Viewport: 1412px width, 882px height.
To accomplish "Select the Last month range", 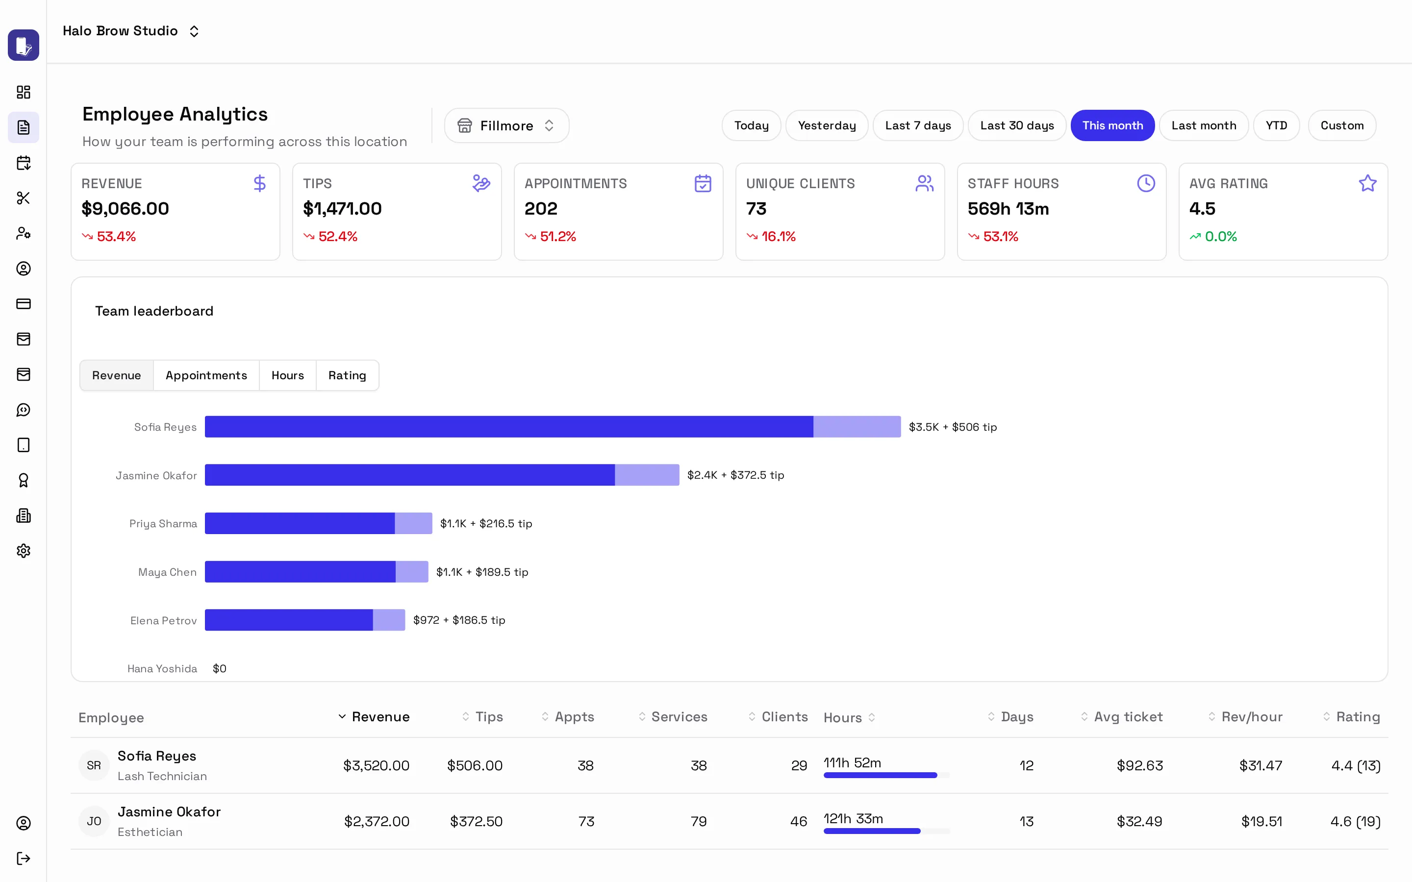I will coord(1204,125).
